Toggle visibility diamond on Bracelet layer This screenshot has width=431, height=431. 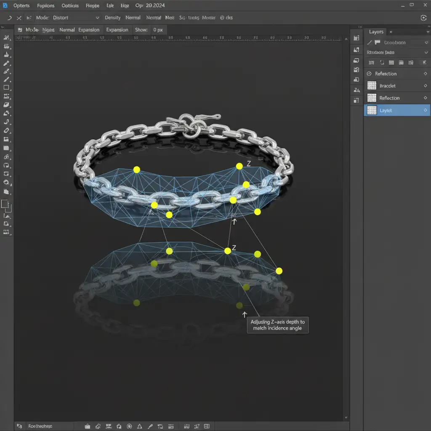tap(425, 86)
